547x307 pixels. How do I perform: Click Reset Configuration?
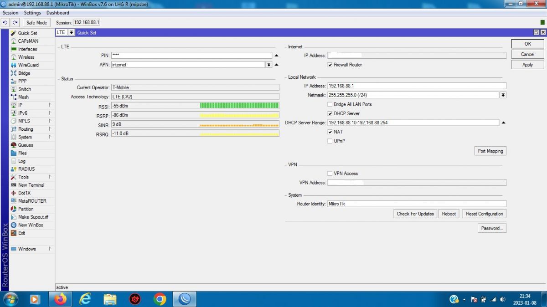pos(485,214)
